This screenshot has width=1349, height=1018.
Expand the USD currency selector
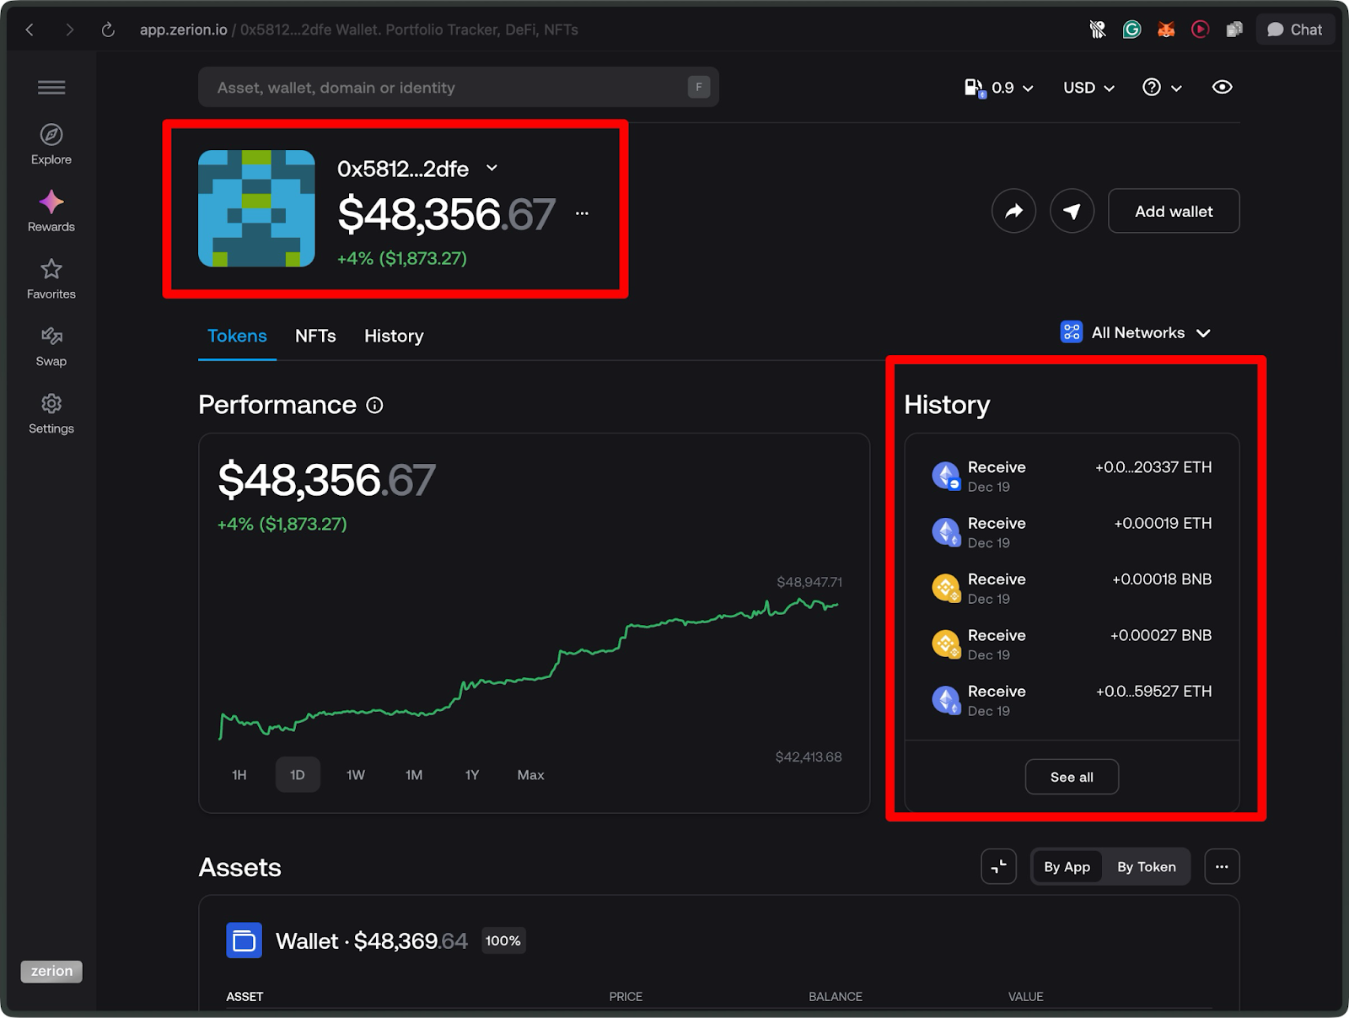click(x=1088, y=87)
